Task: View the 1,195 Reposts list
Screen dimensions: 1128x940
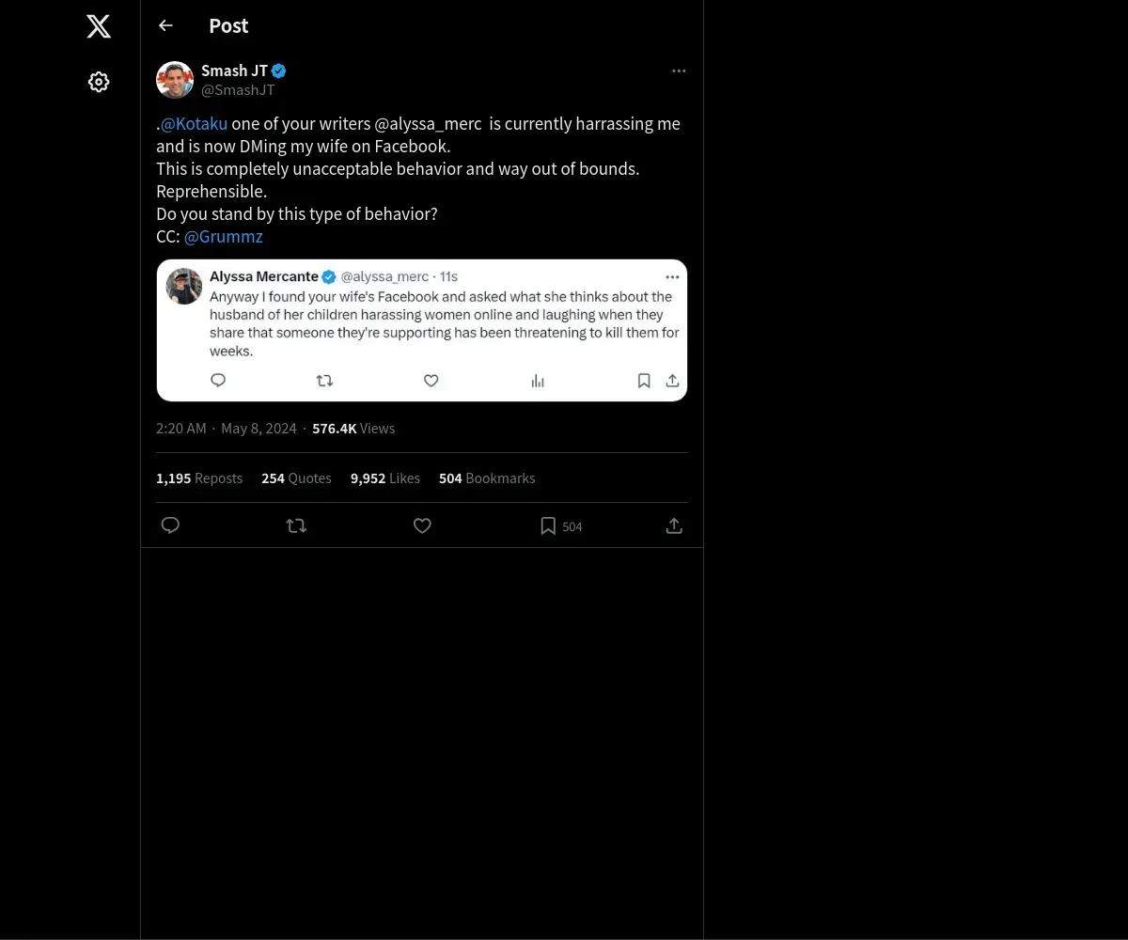Action: click(199, 478)
